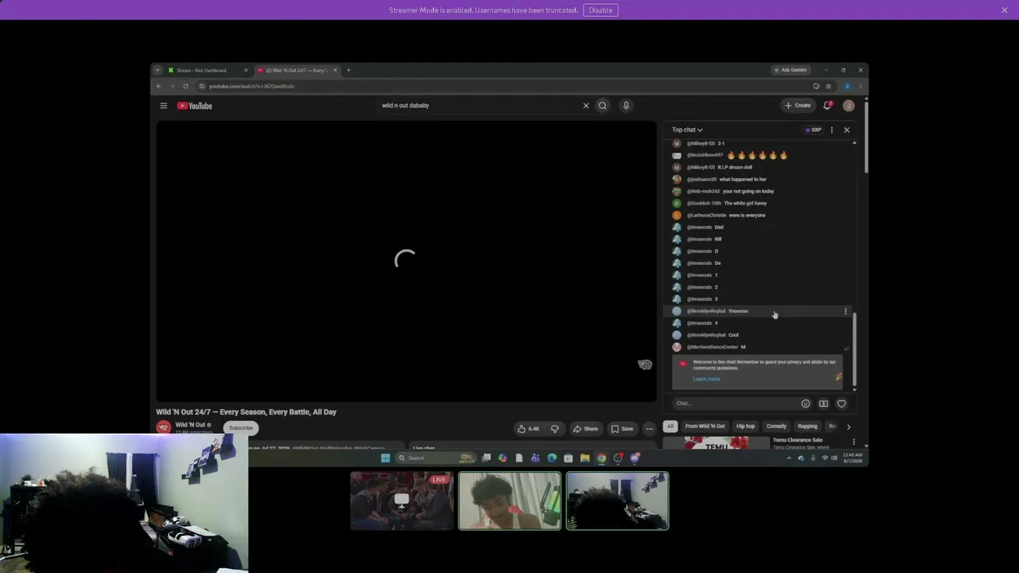Run the YouTube search with magnifier button
Viewport: 1019px width, 573px height.
click(x=603, y=106)
